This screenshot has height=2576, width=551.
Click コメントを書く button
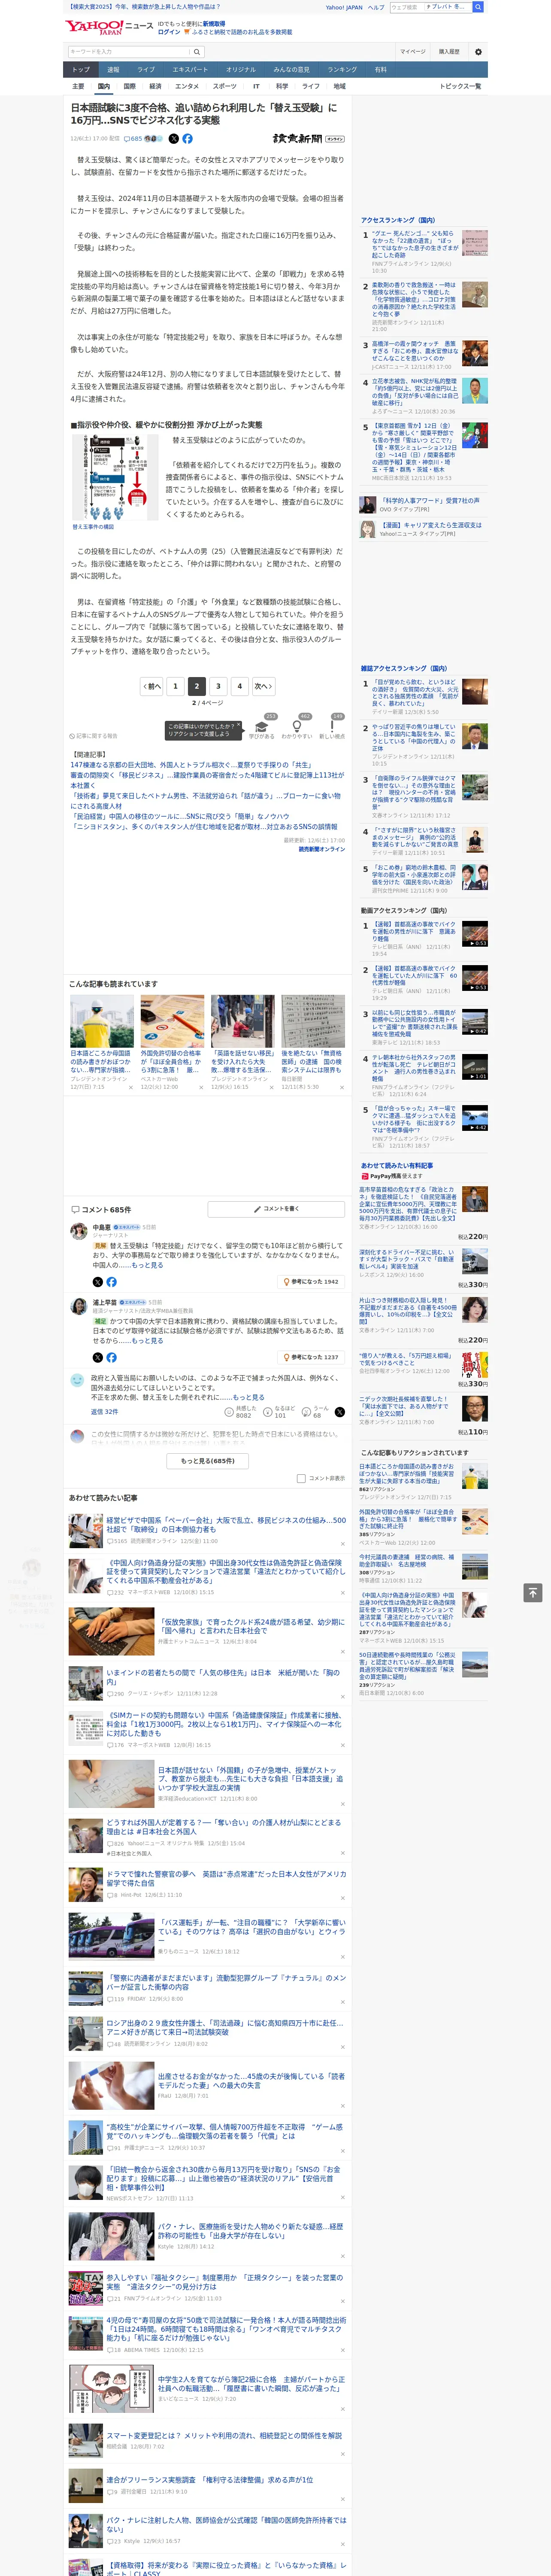click(276, 1209)
